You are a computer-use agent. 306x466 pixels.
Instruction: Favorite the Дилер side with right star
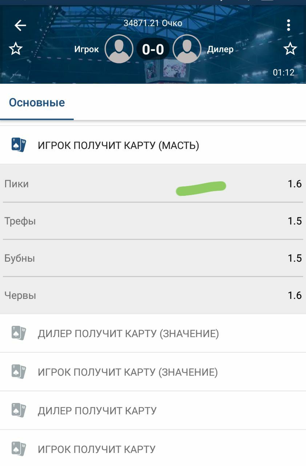(290, 49)
